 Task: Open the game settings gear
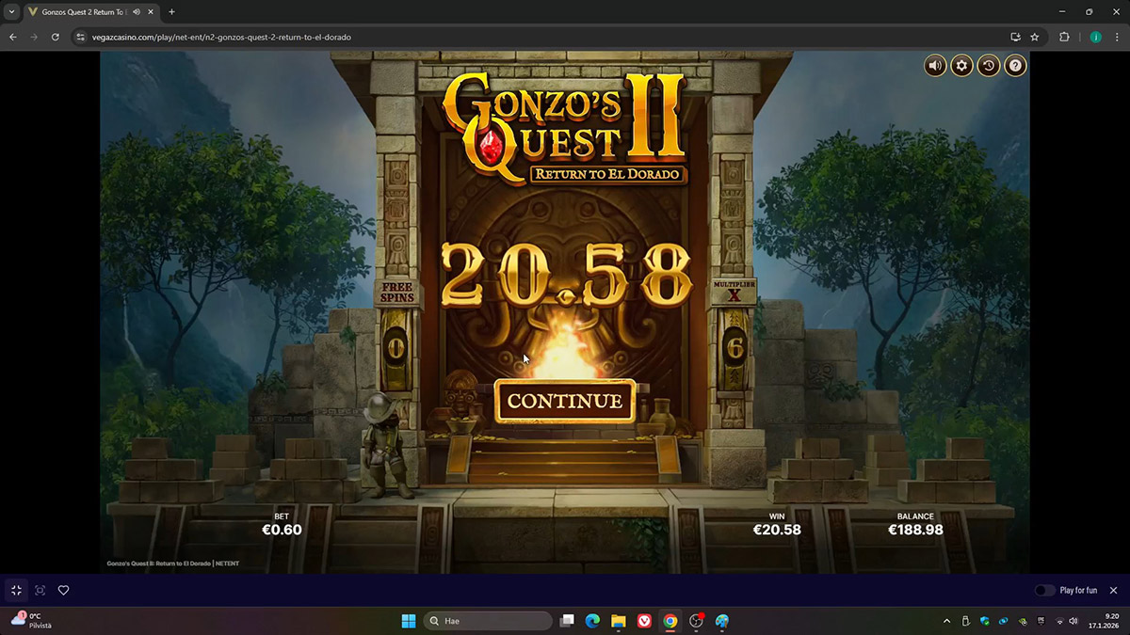coord(961,65)
